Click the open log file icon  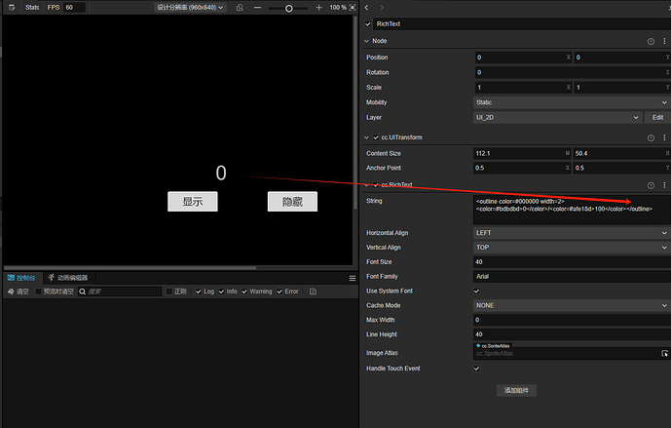(313, 292)
